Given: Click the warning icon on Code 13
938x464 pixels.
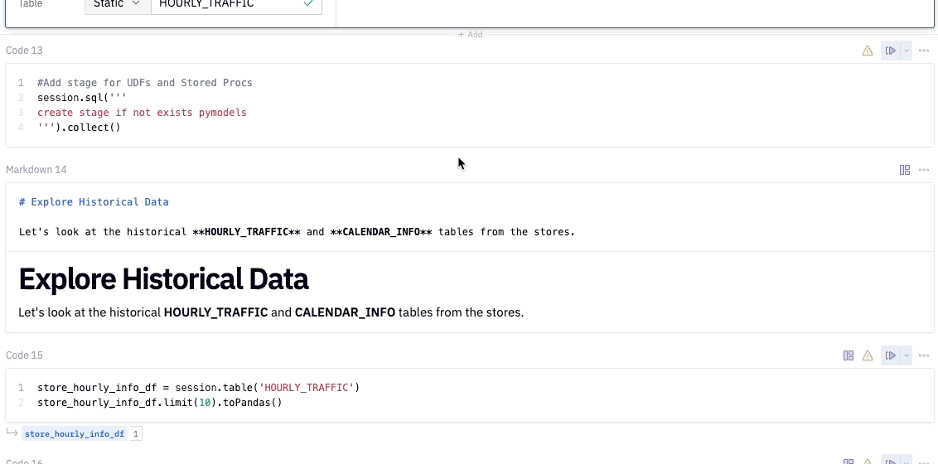Looking at the screenshot, I should click(x=868, y=51).
